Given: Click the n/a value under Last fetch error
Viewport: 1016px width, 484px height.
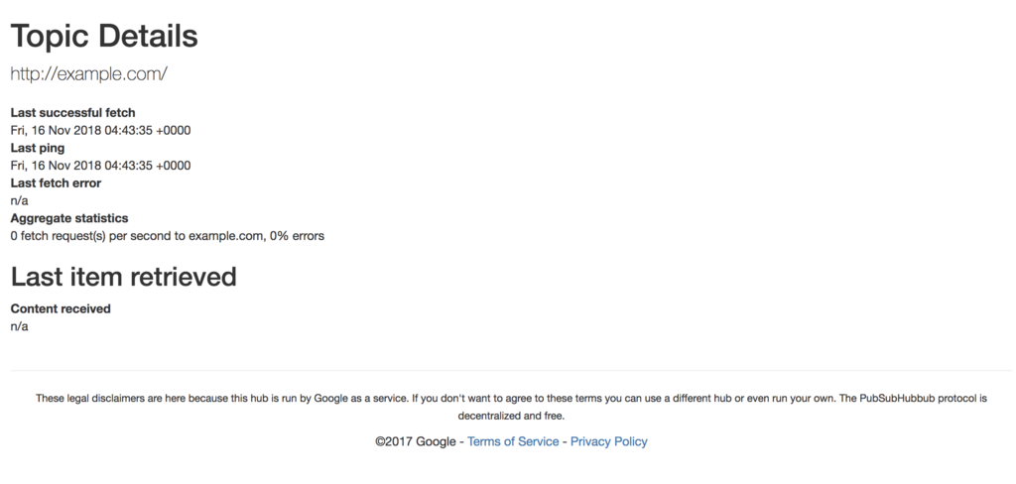Looking at the screenshot, I should 20,201.
